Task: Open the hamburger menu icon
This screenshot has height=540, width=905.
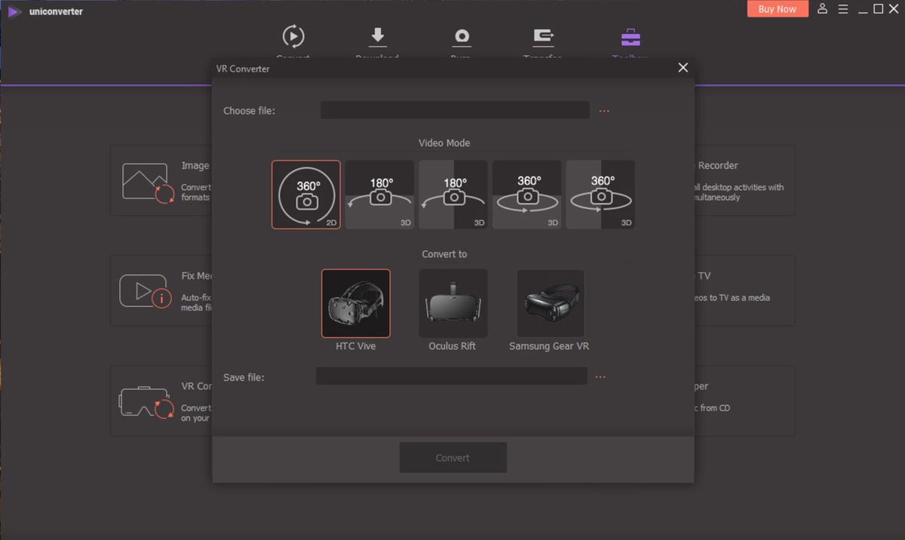Action: tap(843, 9)
